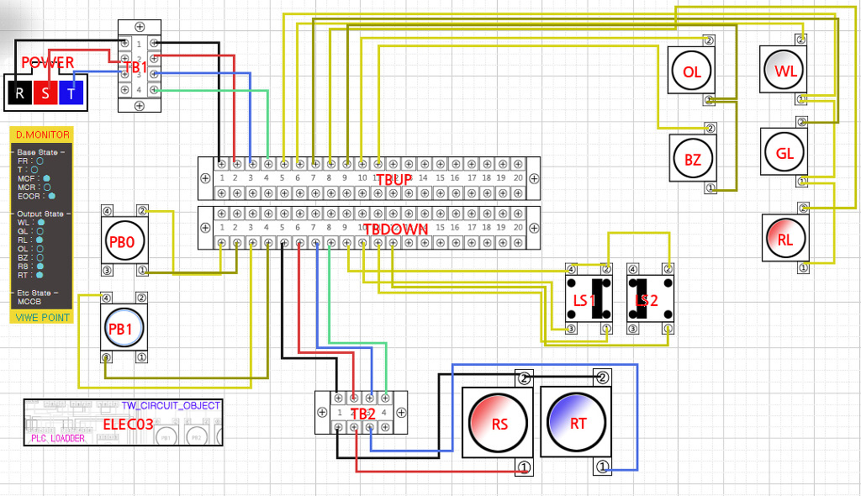
Task: Push the PB1 push button
Action: [124, 328]
